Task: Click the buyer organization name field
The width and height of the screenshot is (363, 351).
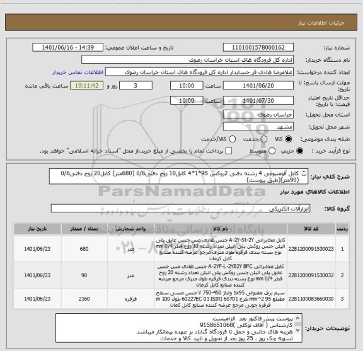Action: point(188,60)
